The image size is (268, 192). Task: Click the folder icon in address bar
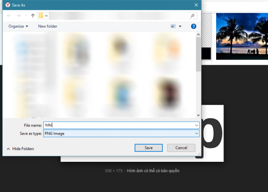41,16
